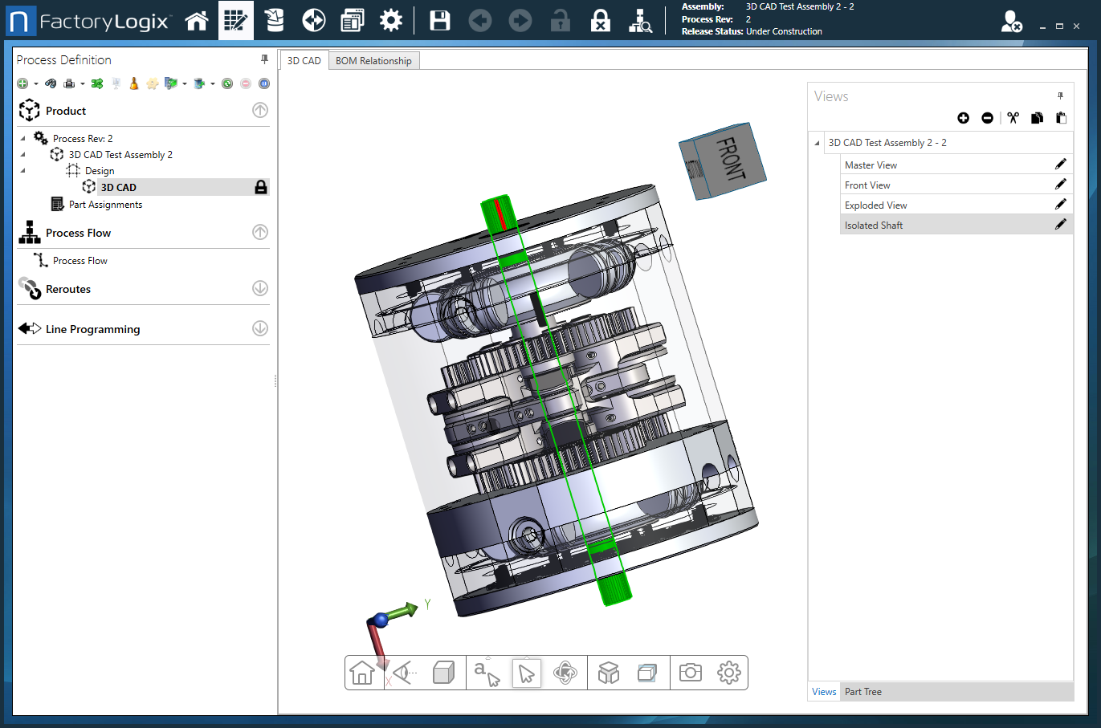Expand the Reroutes section
Viewport: 1101px width, 728px height.
coord(259,288)
